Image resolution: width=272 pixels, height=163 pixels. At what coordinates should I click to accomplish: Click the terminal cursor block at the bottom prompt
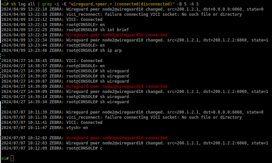(12, 158)
